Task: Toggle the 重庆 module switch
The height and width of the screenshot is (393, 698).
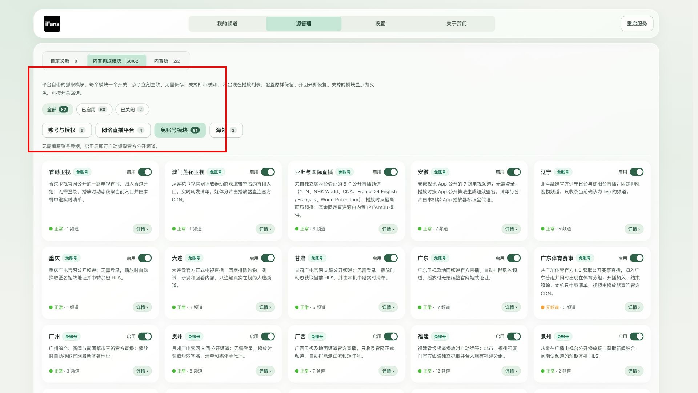Action: (145, 258)
